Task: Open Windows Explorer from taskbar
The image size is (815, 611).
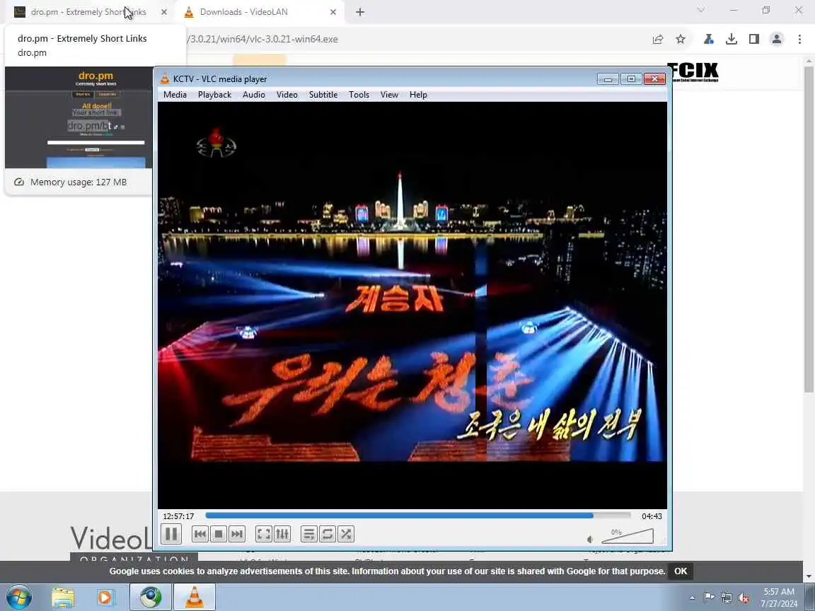Action: [63, 597]
